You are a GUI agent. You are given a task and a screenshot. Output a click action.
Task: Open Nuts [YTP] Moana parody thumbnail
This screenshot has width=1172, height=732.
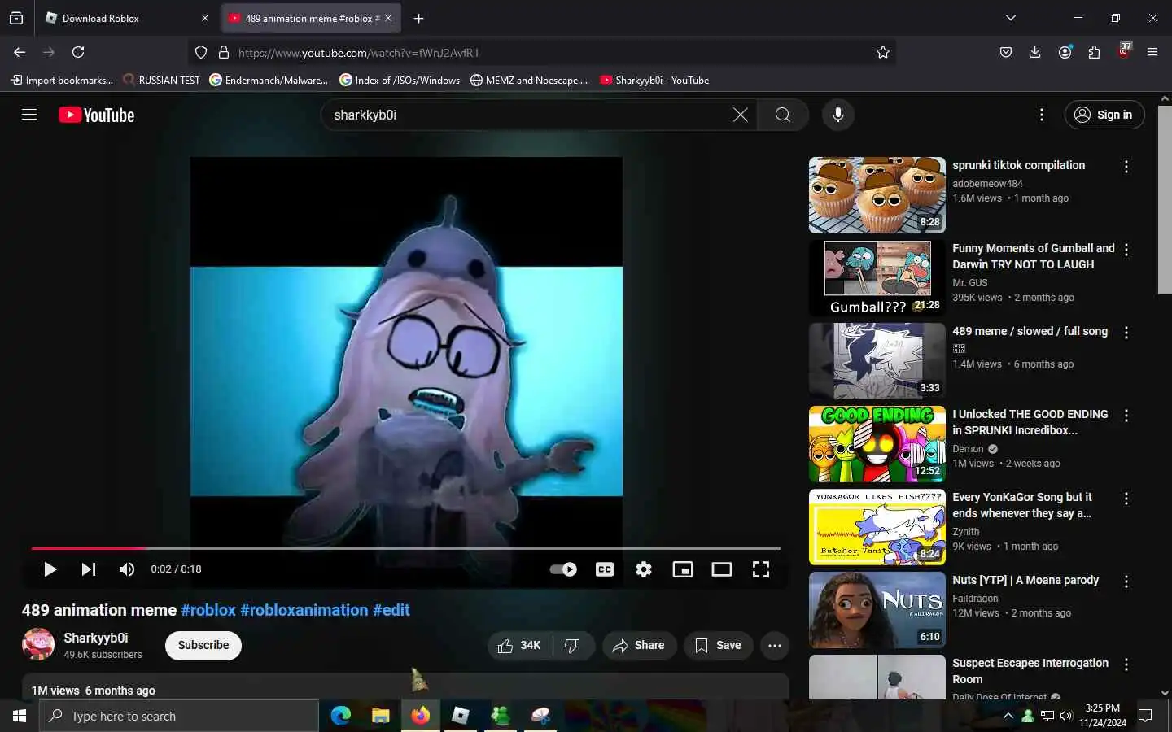(x=877, y=610)
